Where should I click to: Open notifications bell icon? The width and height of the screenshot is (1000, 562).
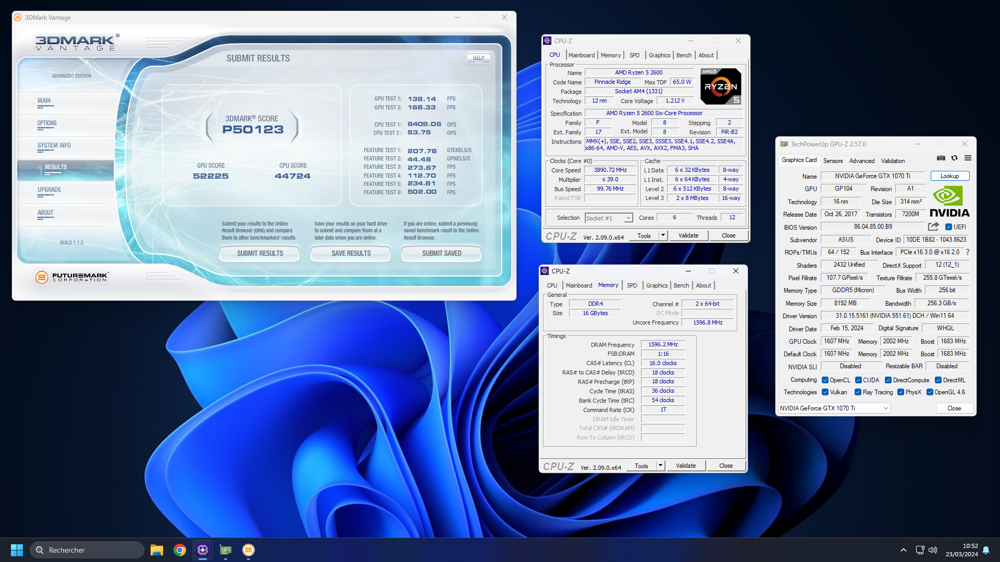986,550
